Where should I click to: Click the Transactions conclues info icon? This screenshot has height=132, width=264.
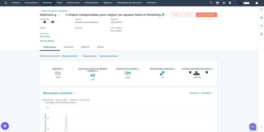pos(174,69)
